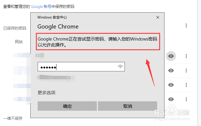Viewport: 201px width, 126px height.
Task: Click the Google Chrome dialog title
Action: 58,27
